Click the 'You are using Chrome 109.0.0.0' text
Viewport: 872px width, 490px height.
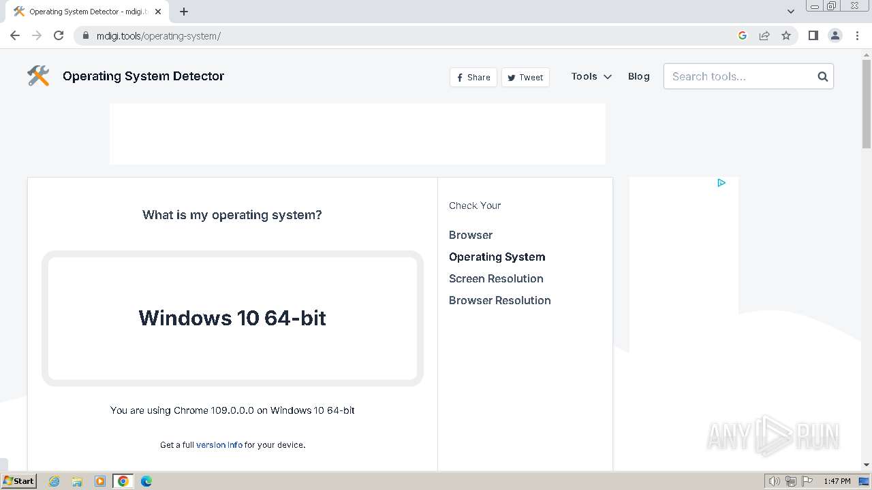pyautogui.click(x=232, y=410)
